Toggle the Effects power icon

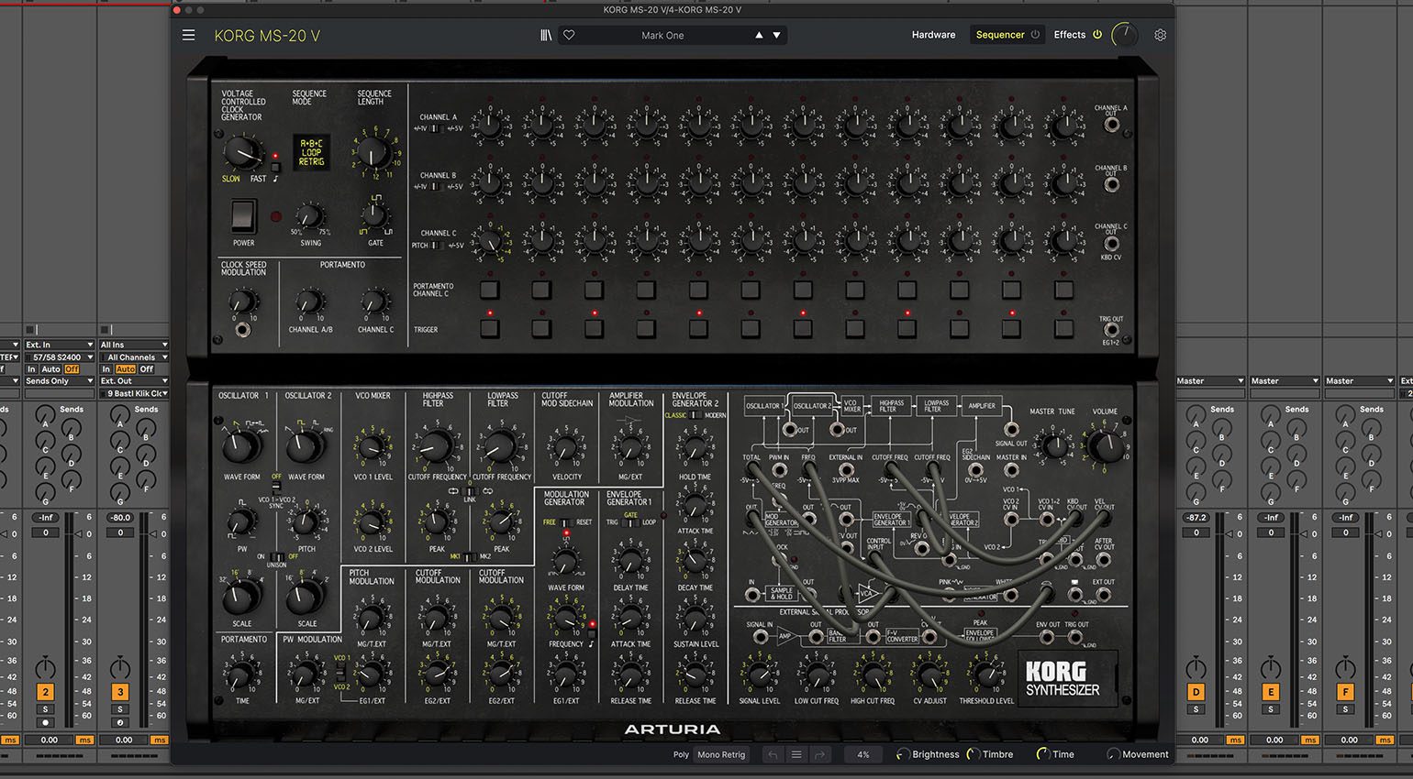tap(1096, 35)
